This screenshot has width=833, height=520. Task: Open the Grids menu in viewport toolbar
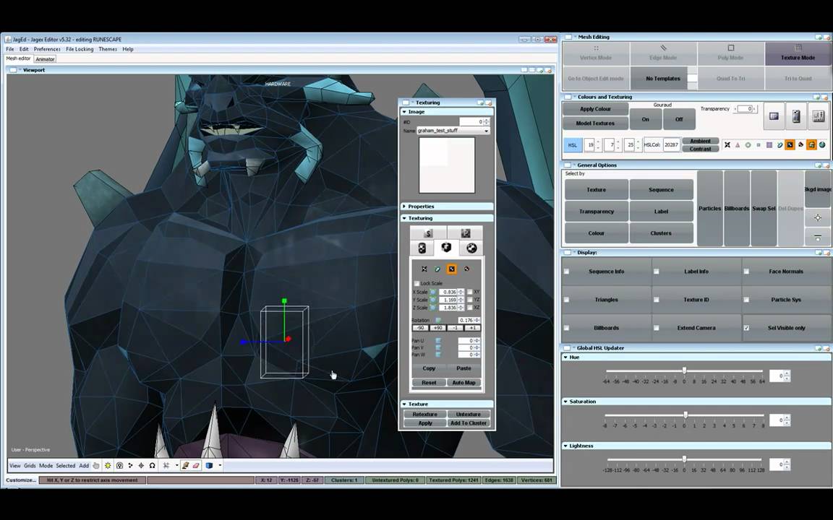pyautogui.click(x=30, y=465)
